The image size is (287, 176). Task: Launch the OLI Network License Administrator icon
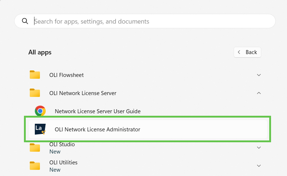click(x=40, y=129)
